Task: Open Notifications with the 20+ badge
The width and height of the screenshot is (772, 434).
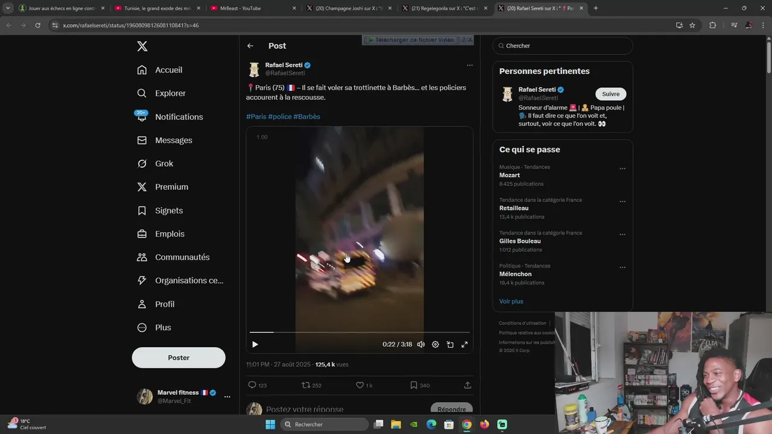Action: click(170, 117)
